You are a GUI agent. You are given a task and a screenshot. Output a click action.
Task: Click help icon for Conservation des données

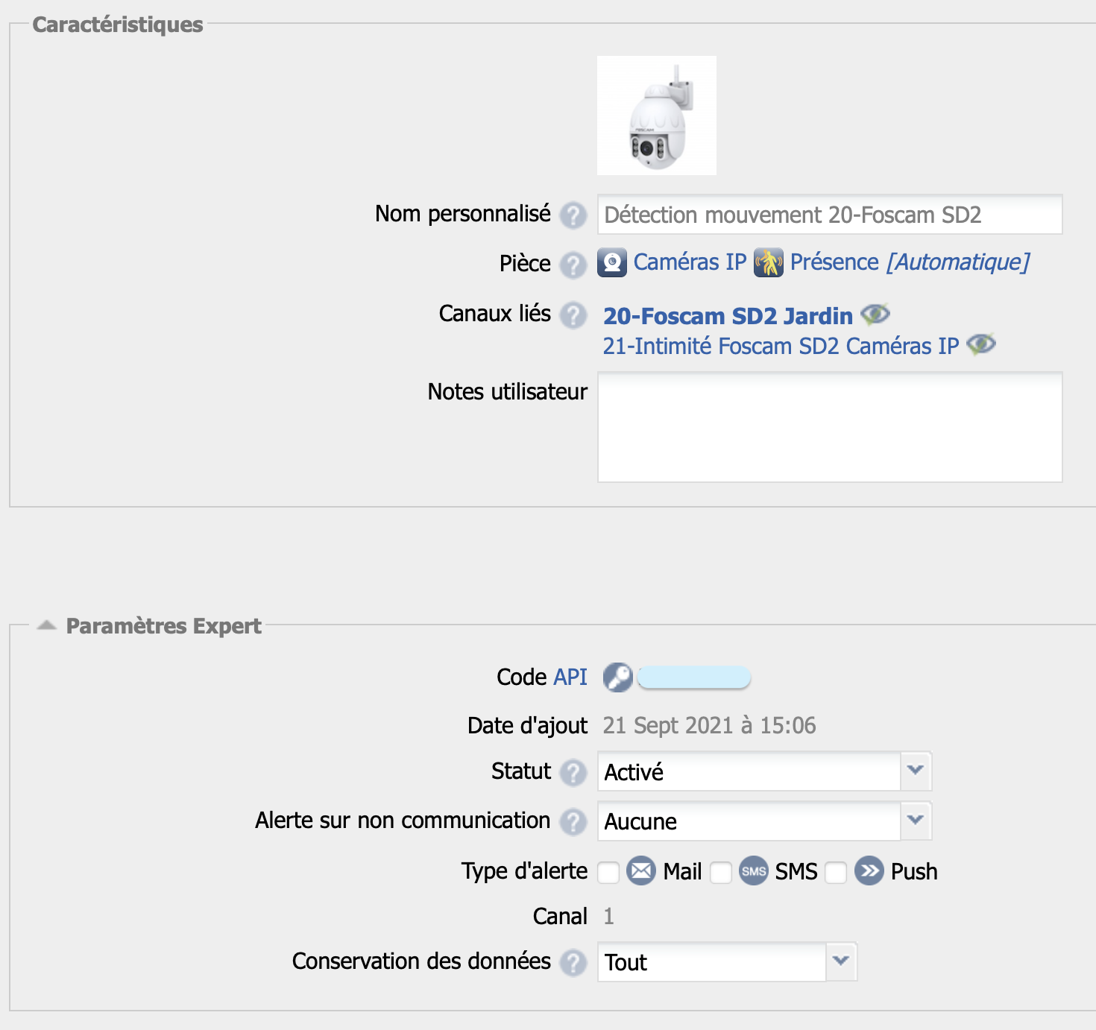tap(573, 963)
